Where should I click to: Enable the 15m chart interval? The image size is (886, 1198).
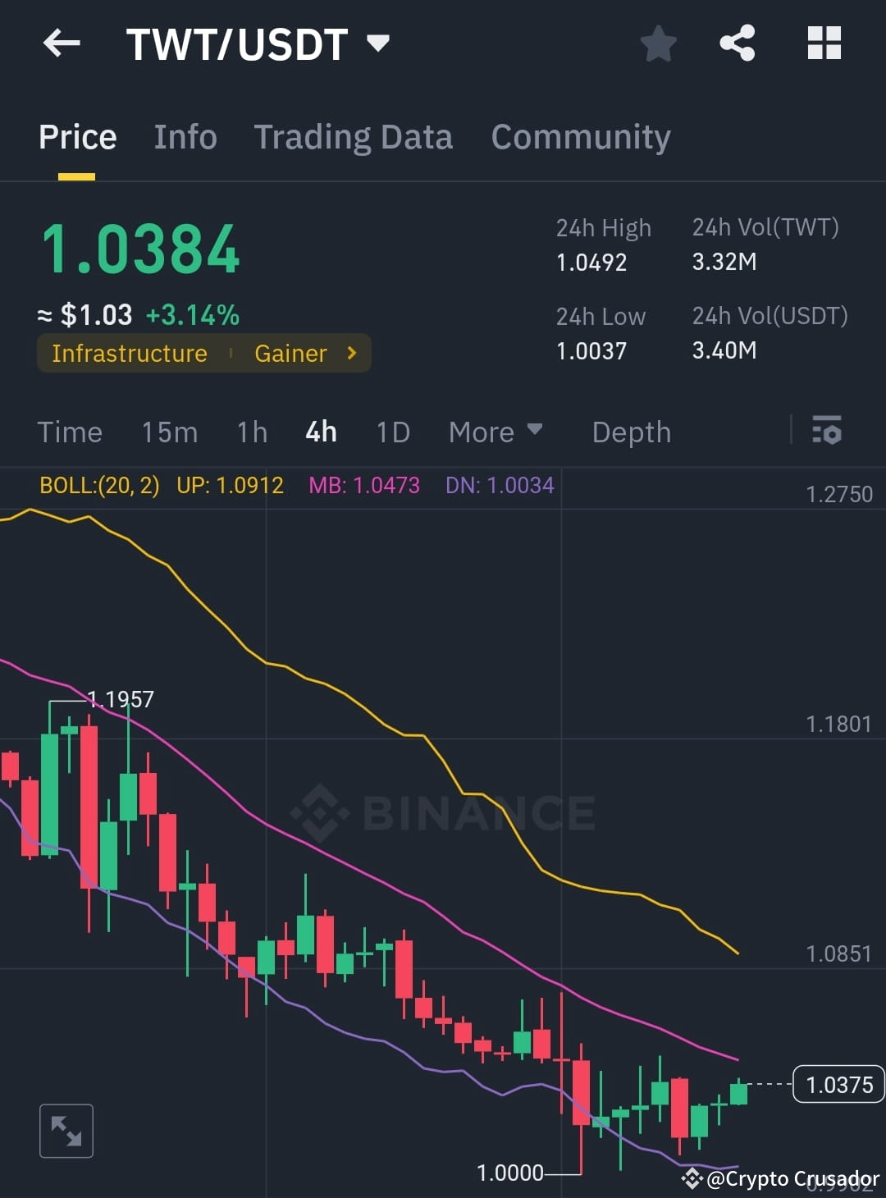(x=169, y=431)
